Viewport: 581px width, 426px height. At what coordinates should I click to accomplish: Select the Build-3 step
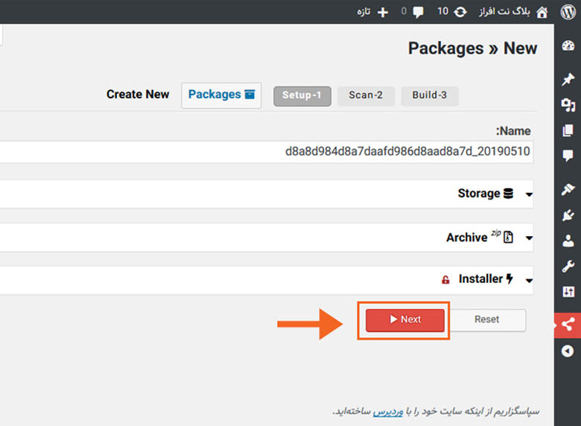[430, 96]
